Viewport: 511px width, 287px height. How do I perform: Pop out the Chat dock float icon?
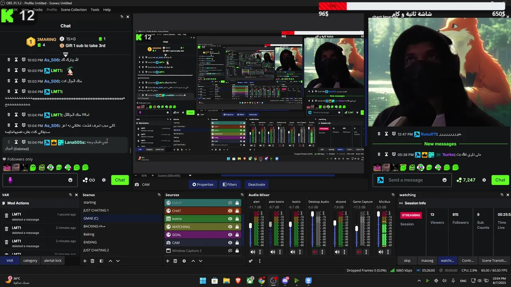click(122, 17)
